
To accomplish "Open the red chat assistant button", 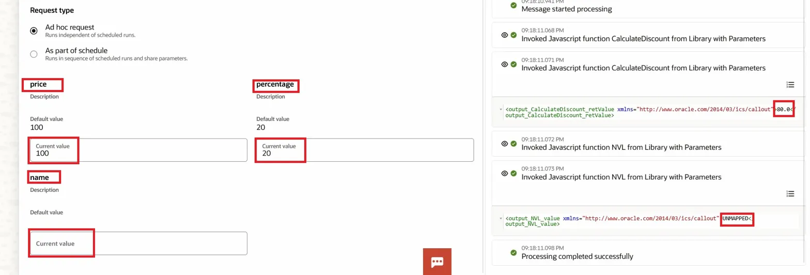I will (437, 262).
